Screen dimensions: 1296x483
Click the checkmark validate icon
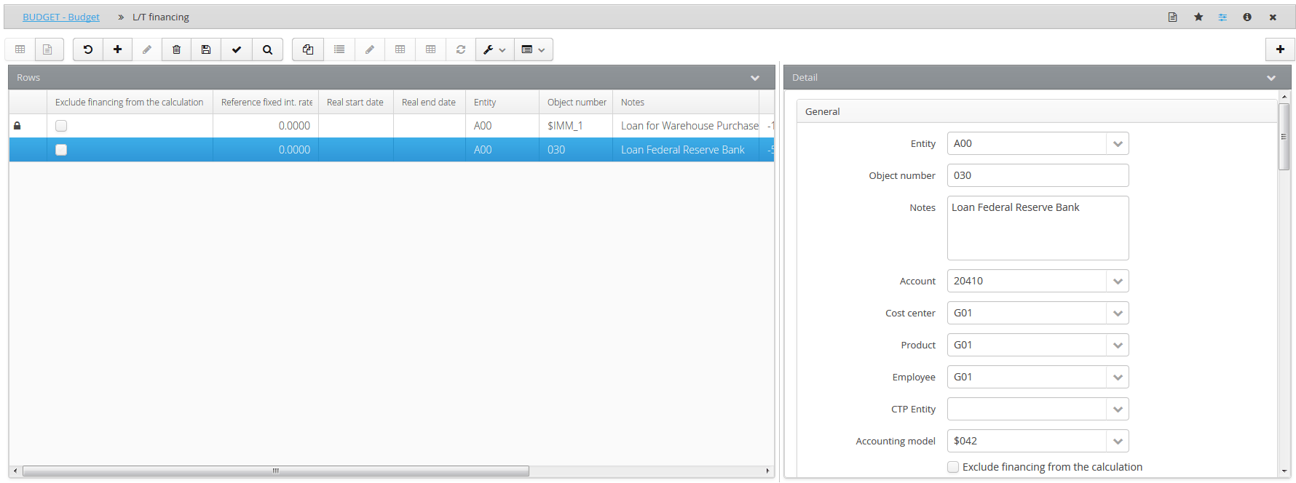(x=237, y=49)
